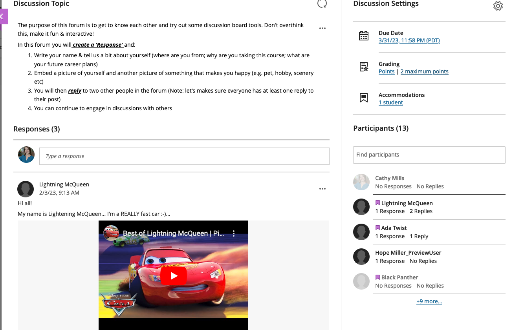Play the Lightning McQueen YouTube video

(173, 276)
